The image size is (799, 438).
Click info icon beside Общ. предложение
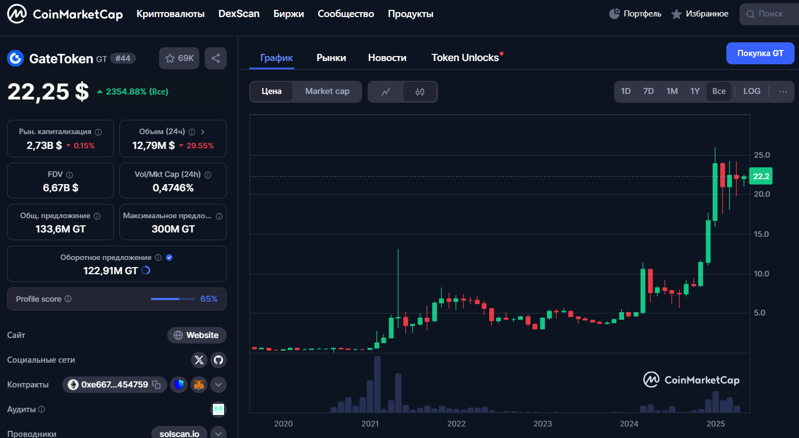97,216
